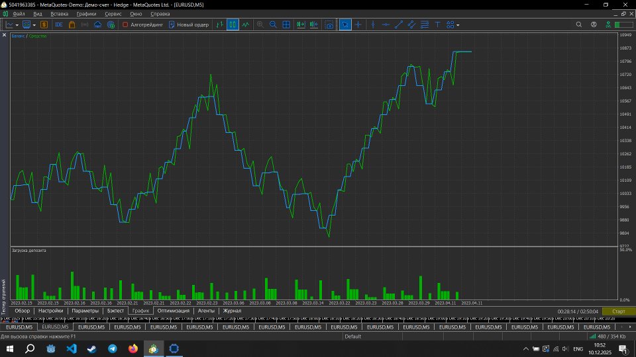Viewport: 636px width, 357px height.
Task: Open Steam from the taskbar
Action: click(x=91, y=348)
